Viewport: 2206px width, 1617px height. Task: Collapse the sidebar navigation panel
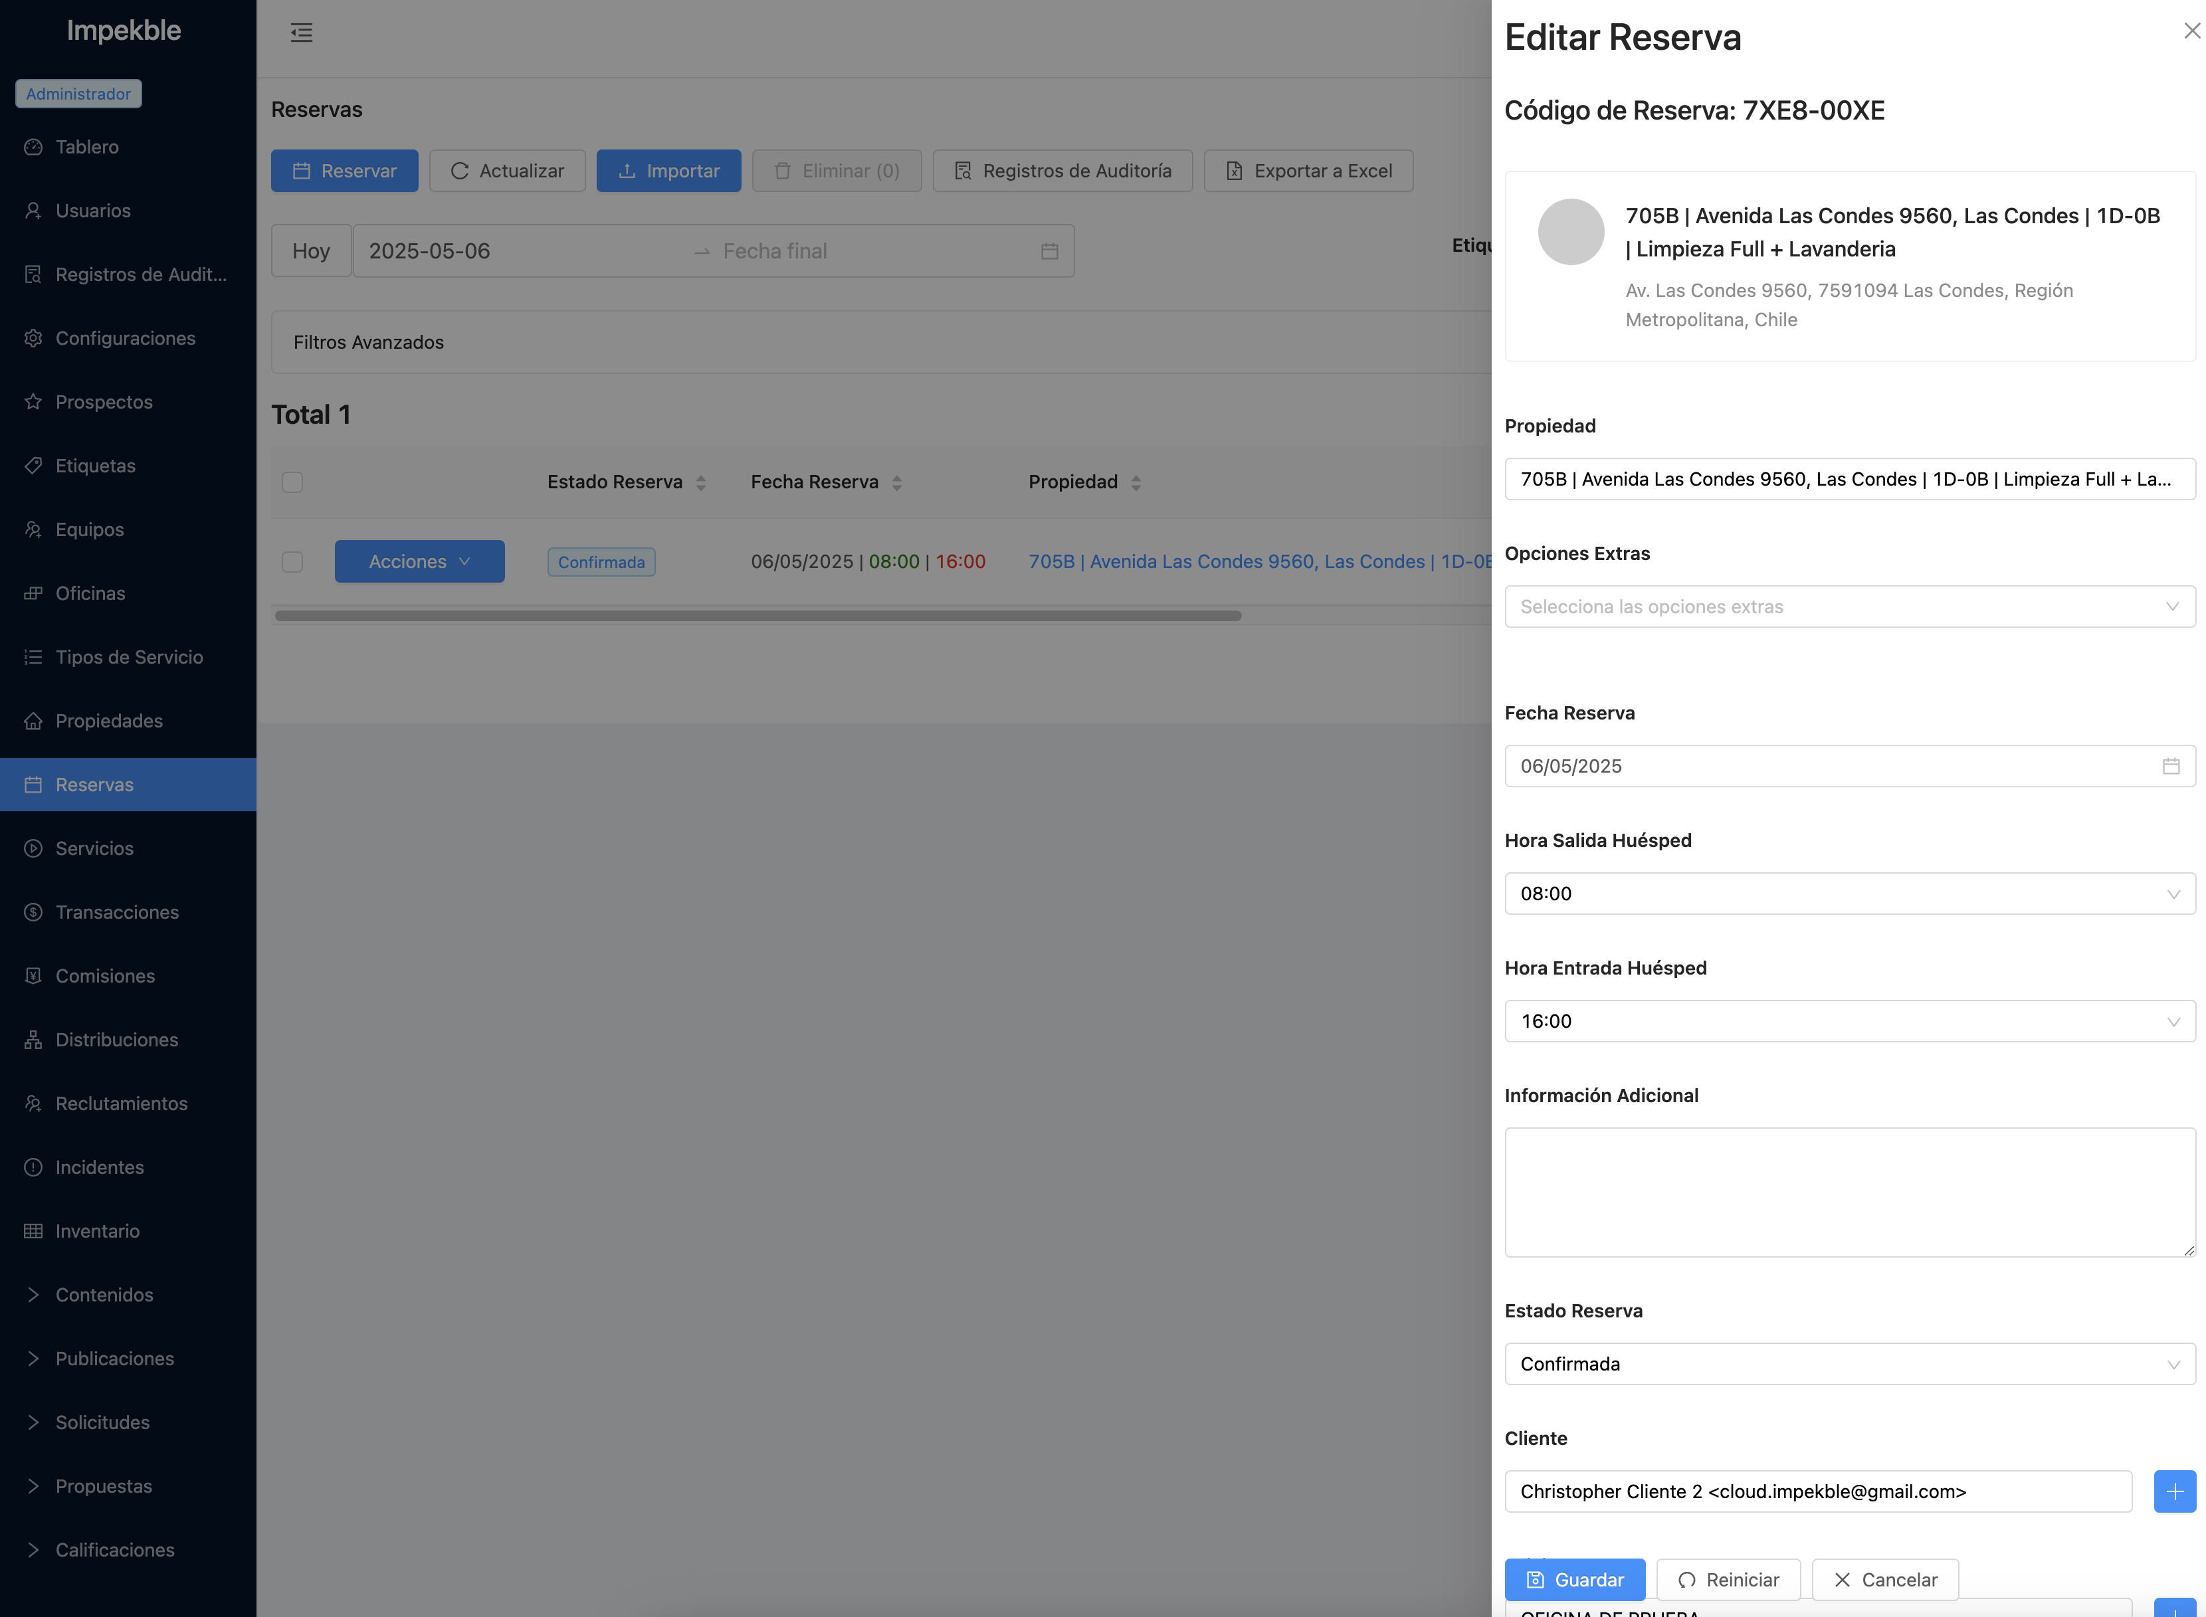(302, 33)
